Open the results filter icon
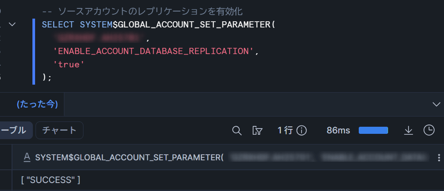The image size is (444, 191). (257, 130)
